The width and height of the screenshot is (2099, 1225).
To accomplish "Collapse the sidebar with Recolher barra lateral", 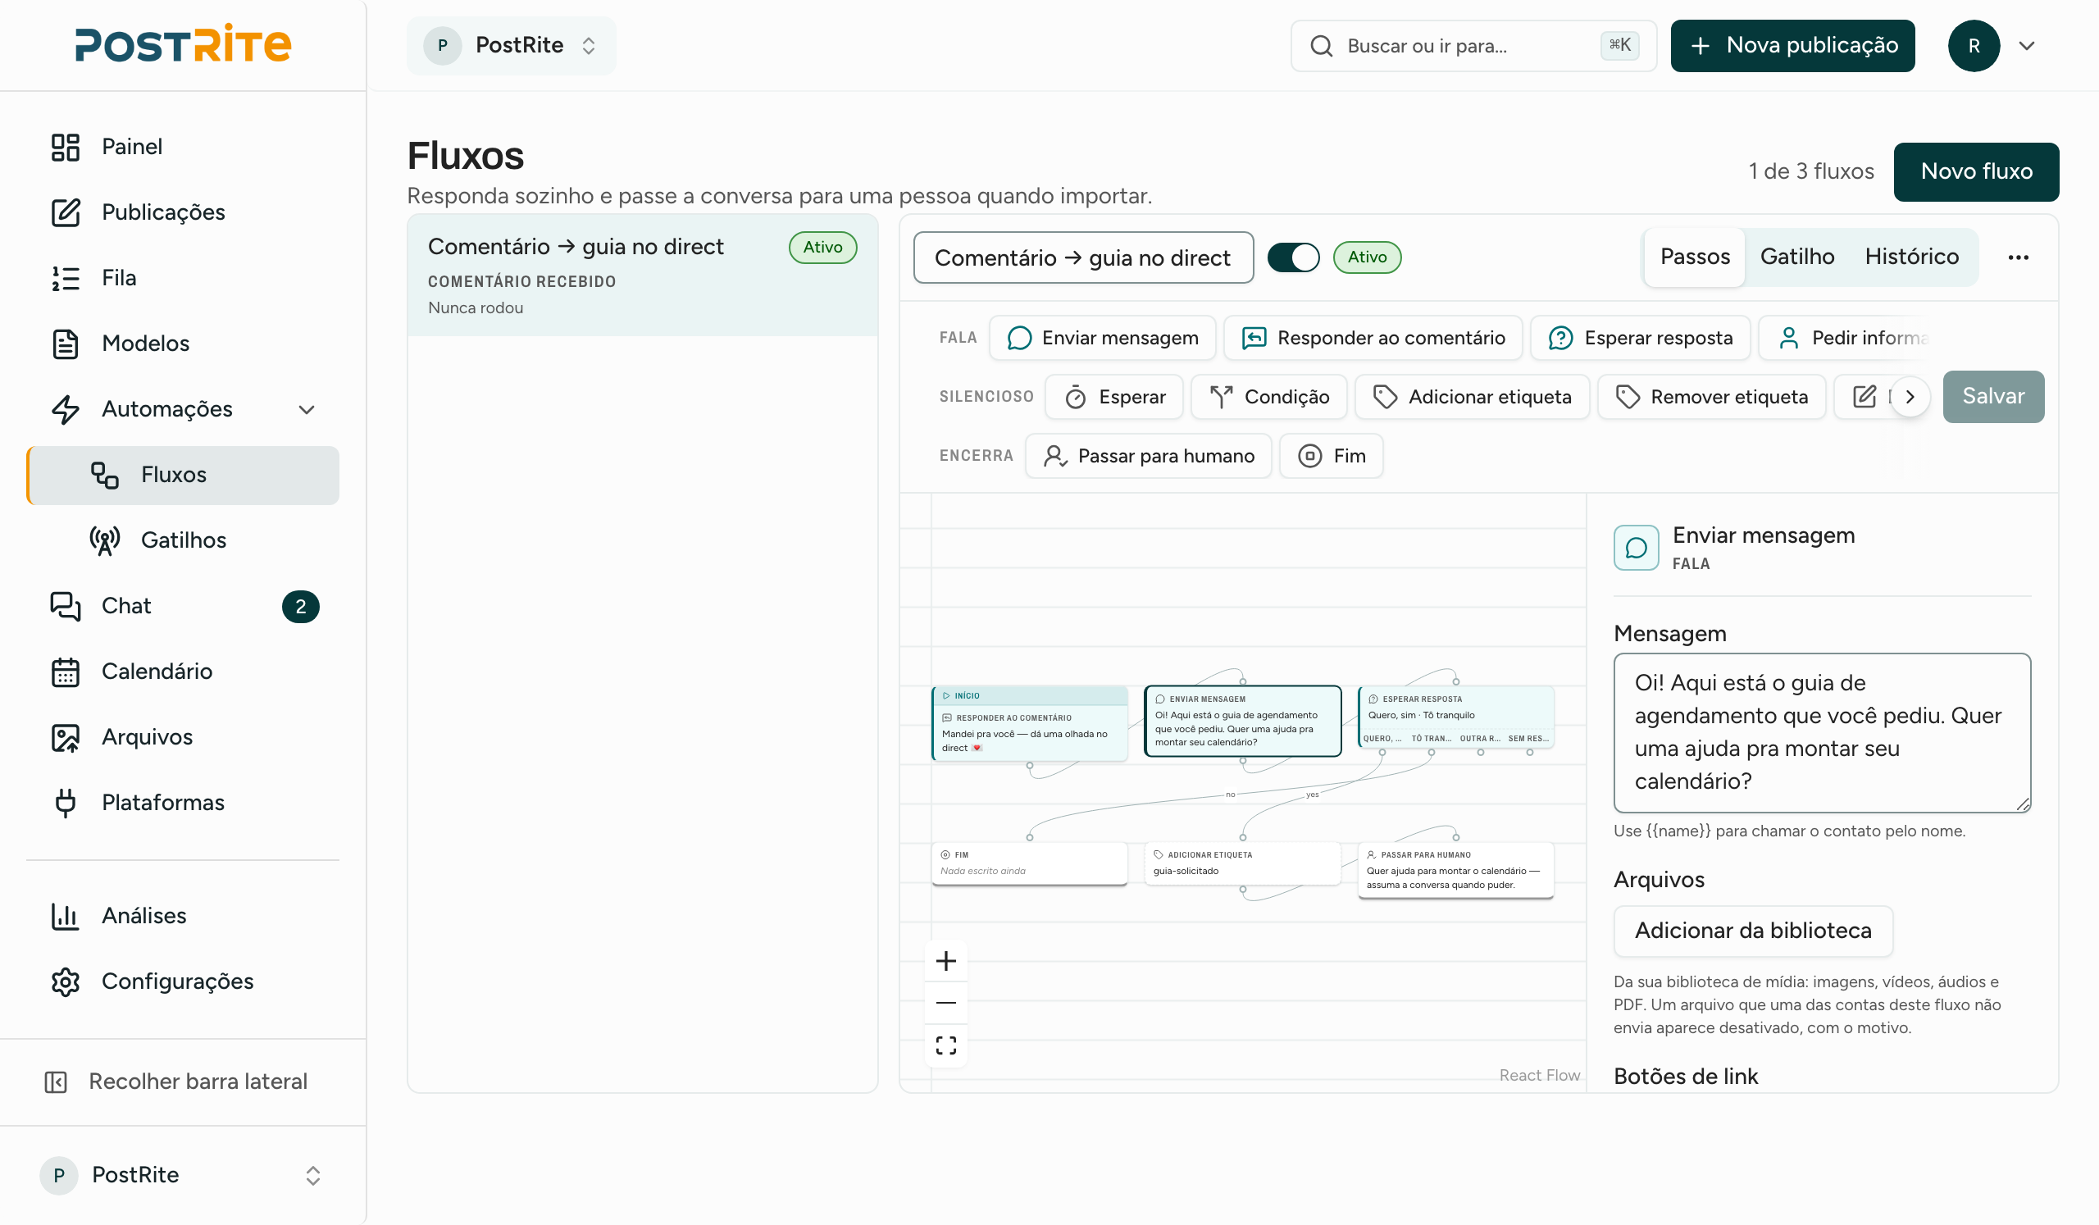I will [x=182, y=1082].
